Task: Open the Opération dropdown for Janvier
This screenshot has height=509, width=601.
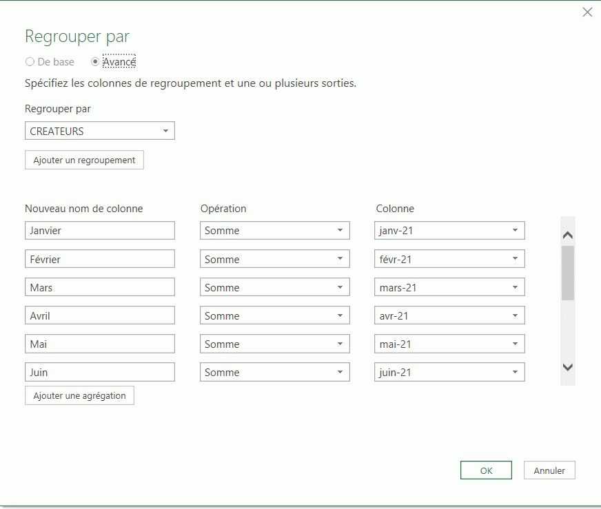Action: pos(274,231)
